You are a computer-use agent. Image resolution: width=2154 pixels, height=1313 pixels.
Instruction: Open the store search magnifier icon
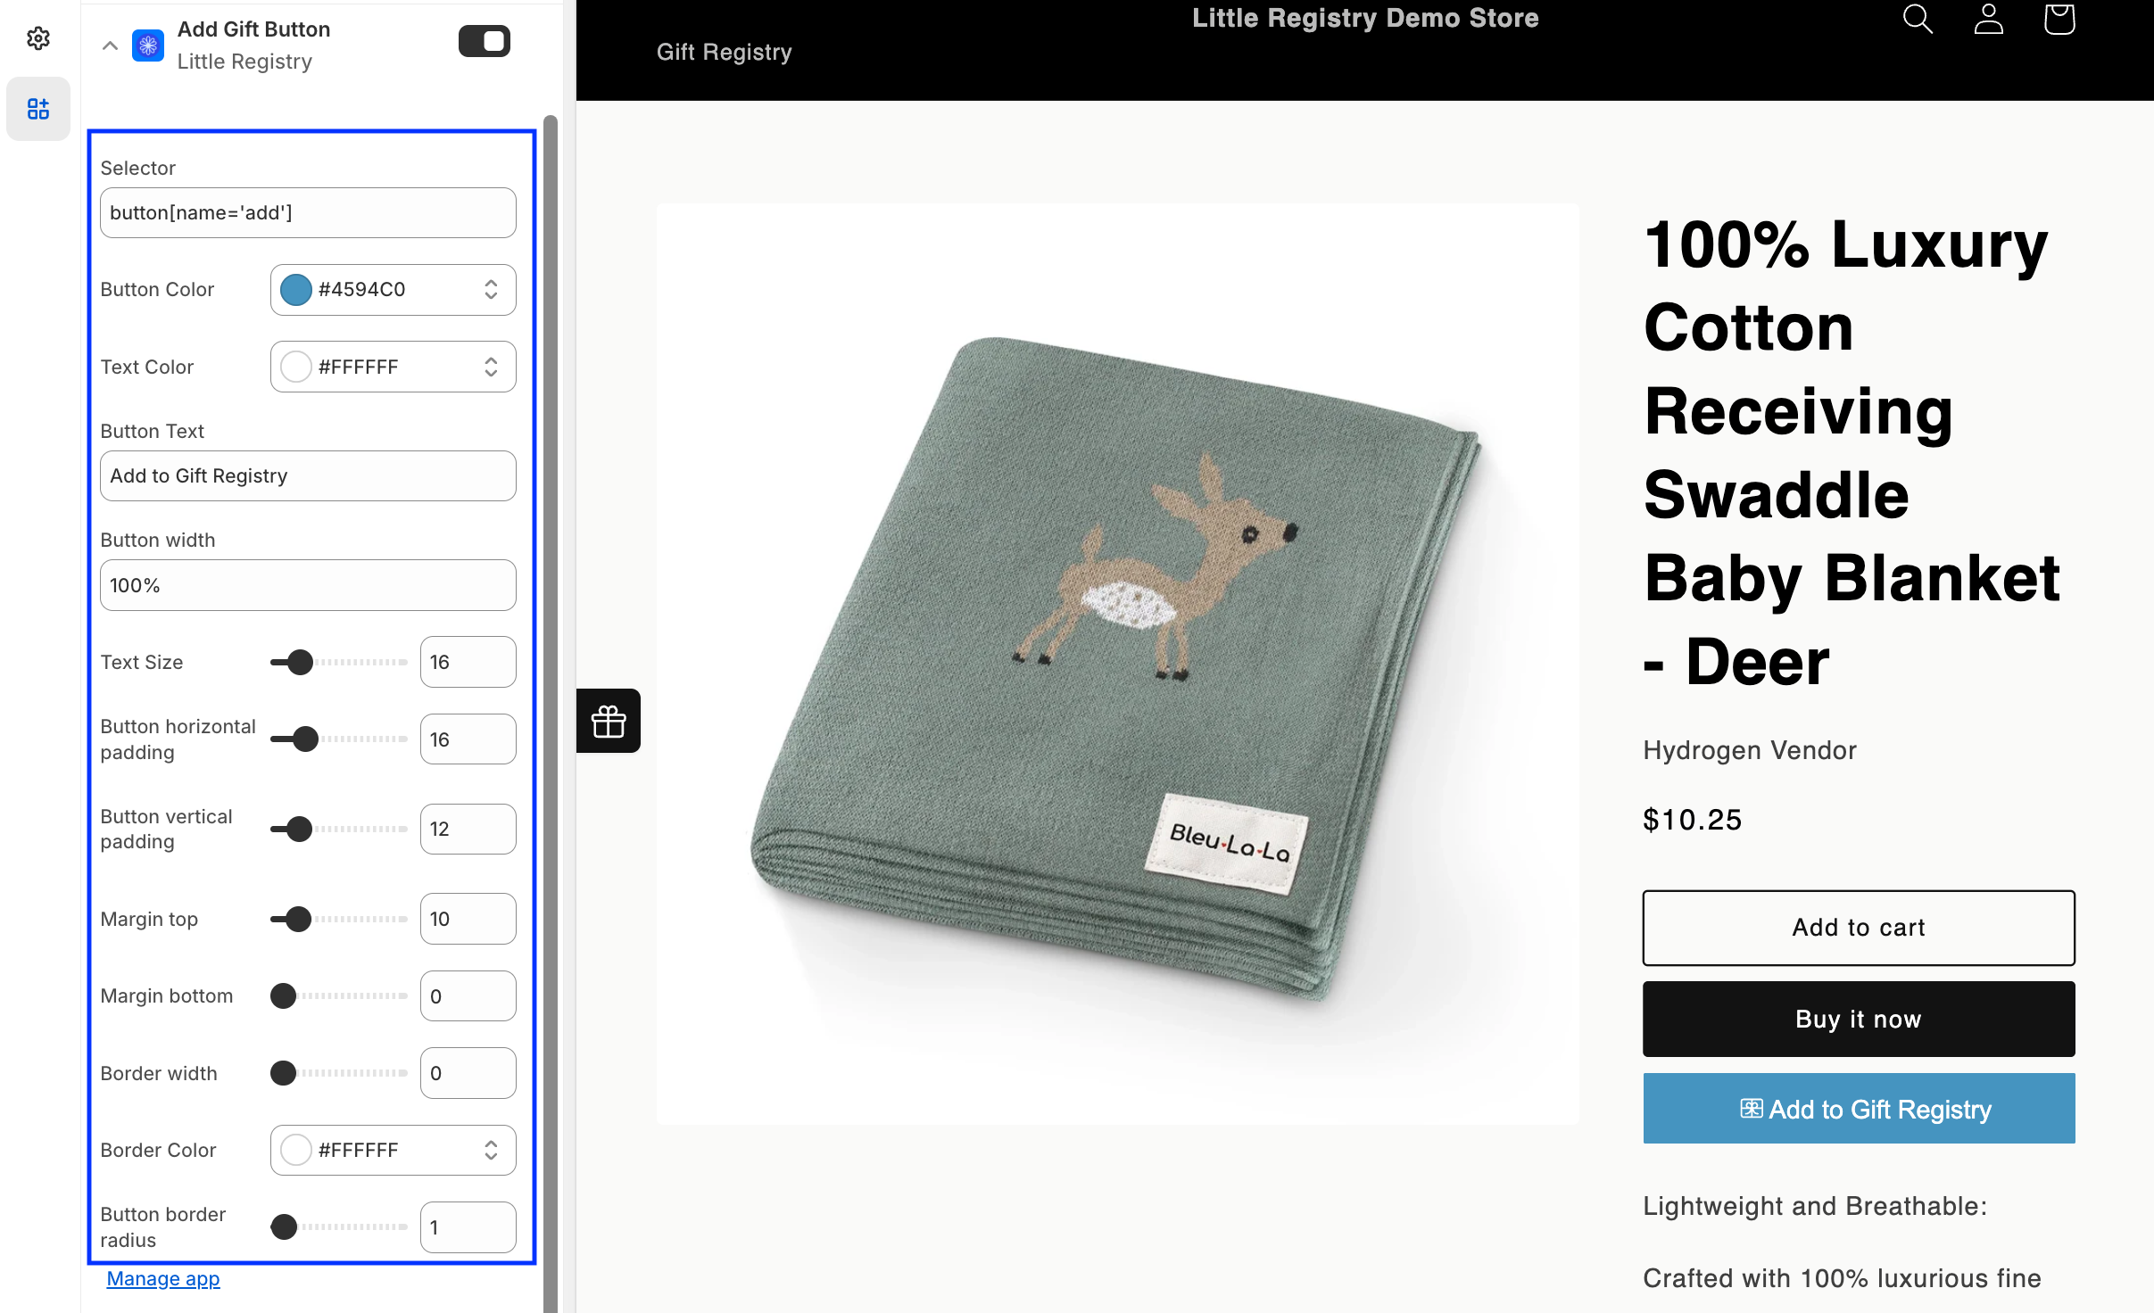1917,19
